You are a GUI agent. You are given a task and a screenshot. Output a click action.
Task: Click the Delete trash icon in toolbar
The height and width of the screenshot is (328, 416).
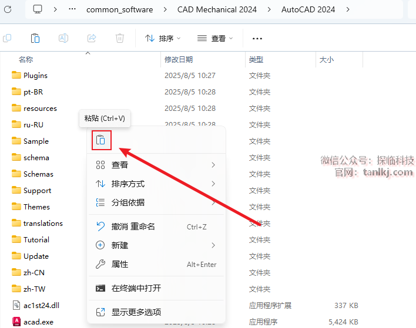pos(120,38)
